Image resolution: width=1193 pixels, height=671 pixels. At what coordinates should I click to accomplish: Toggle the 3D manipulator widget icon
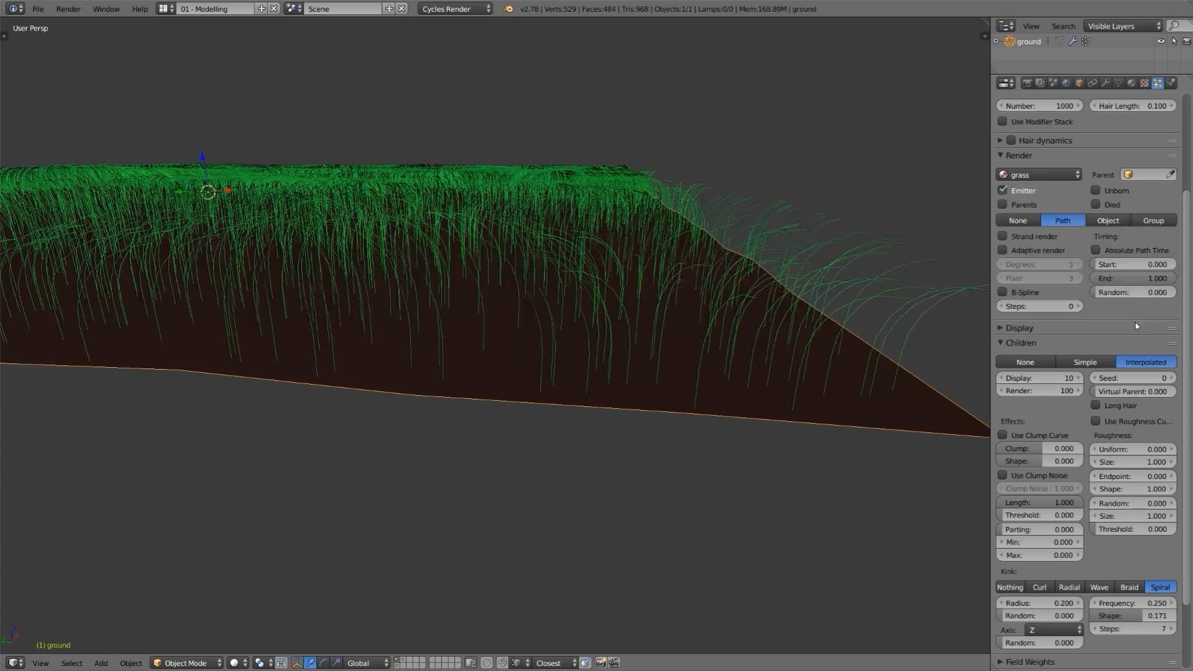(297, 663)
